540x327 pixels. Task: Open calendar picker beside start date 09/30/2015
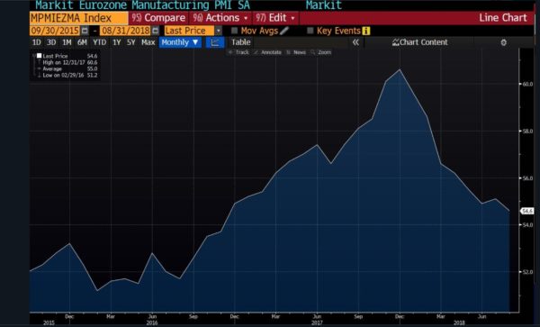pos(85,31)
